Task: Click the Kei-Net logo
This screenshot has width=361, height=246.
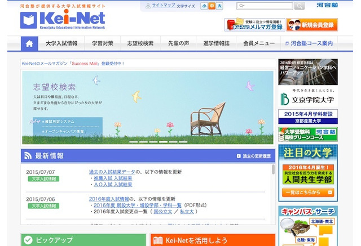Action: pos(63,20)
